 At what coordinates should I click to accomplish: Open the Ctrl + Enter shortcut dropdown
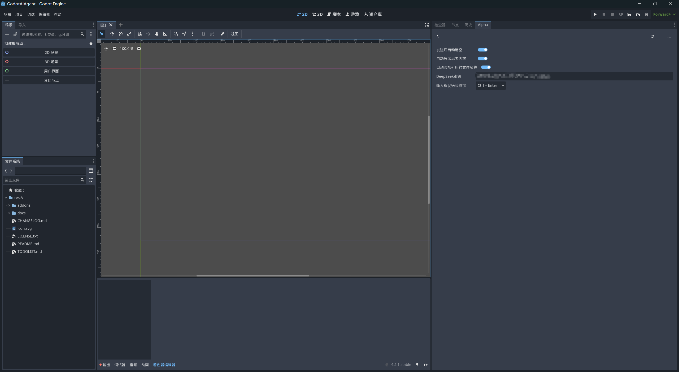491,85
